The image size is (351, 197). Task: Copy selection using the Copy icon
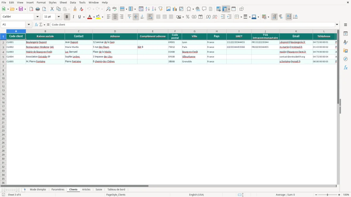pos(58,9)
